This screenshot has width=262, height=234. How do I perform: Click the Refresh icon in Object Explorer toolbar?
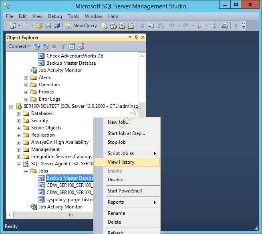[x=72, y=46]
